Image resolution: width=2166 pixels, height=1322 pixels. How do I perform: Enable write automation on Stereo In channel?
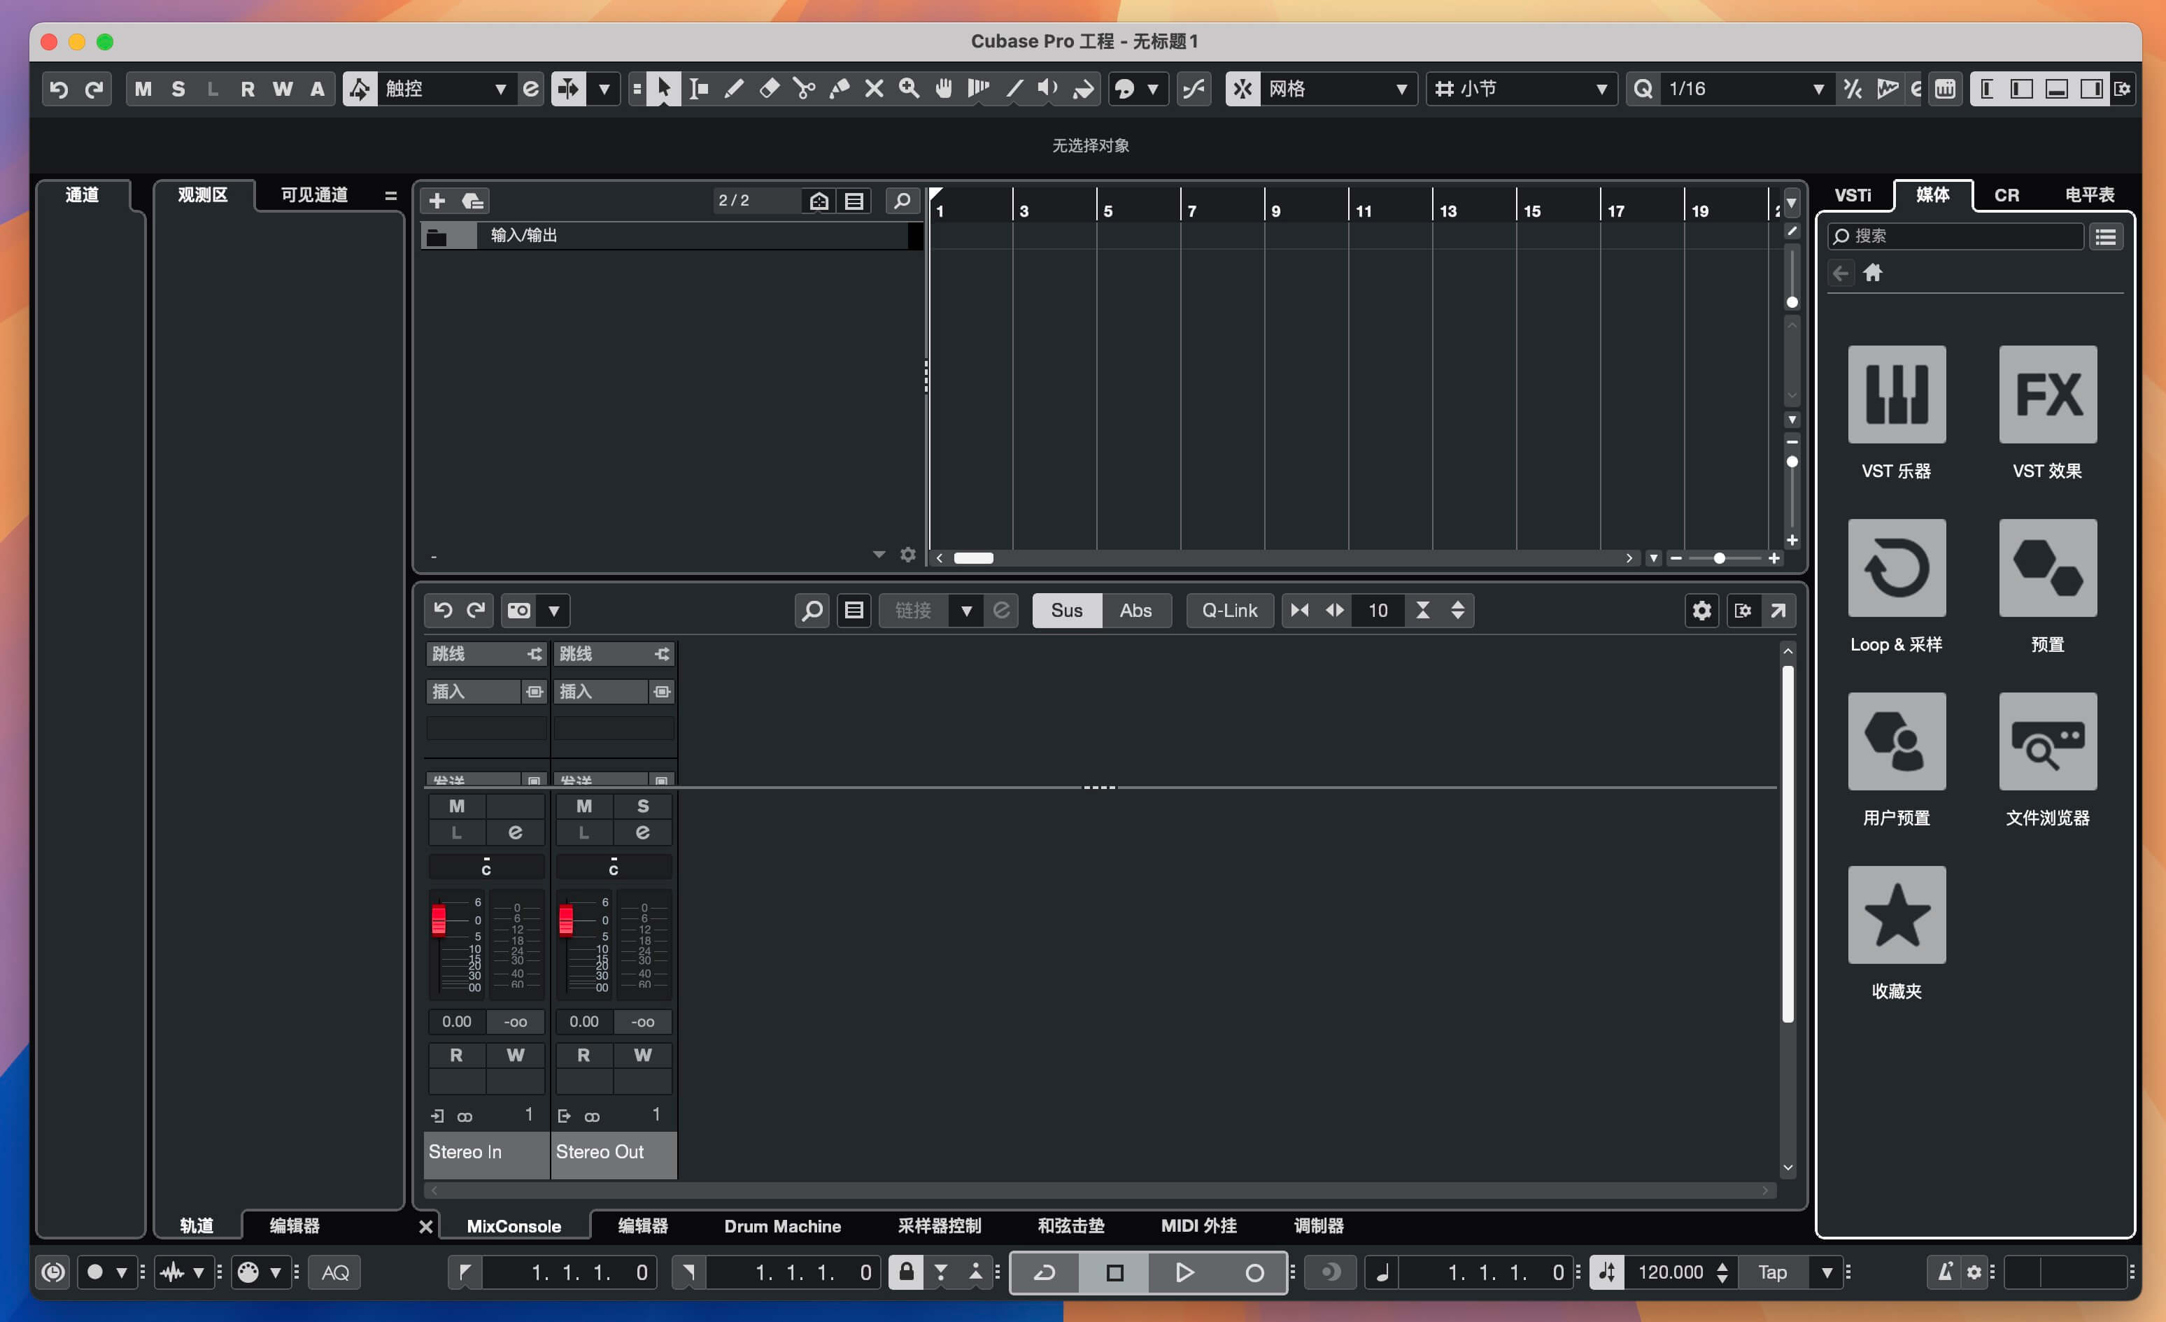515,1055
